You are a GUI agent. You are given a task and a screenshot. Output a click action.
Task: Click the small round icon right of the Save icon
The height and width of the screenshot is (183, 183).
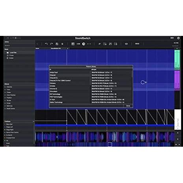(62, 44)
